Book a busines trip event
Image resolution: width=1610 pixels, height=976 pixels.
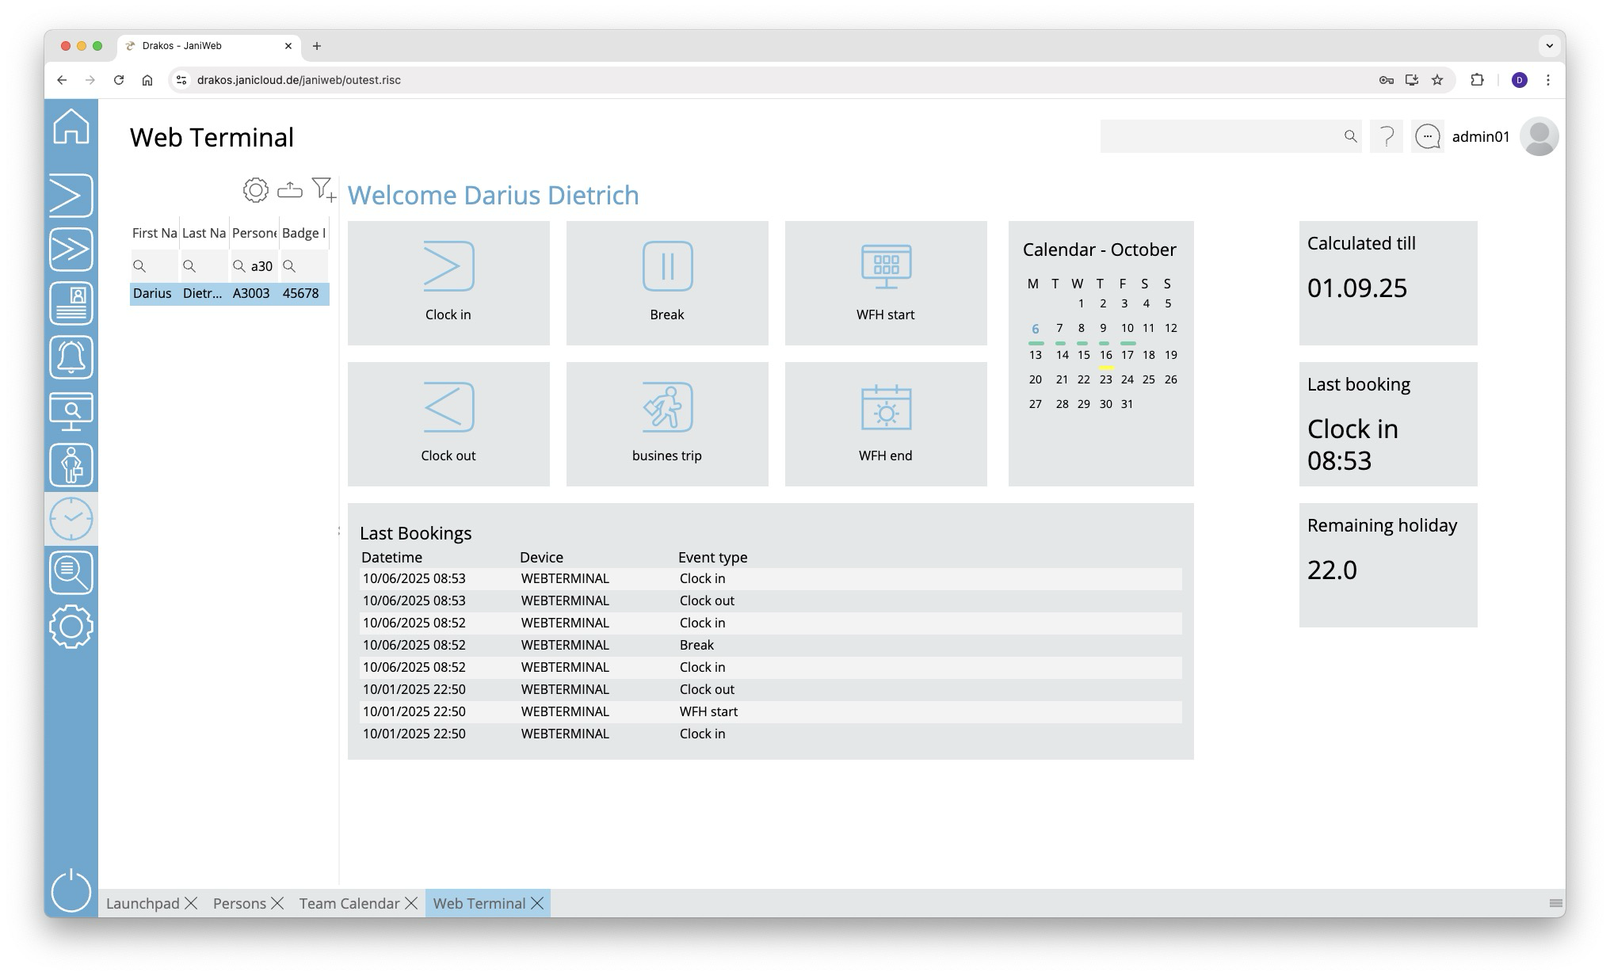[666, 424]
